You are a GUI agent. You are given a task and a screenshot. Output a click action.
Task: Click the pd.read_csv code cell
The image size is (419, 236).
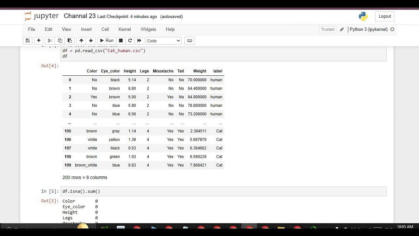click(224, 53)
